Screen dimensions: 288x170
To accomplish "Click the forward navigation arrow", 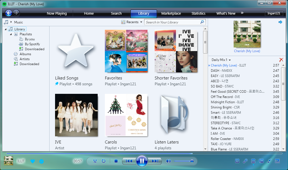I will tap(16, 13).
